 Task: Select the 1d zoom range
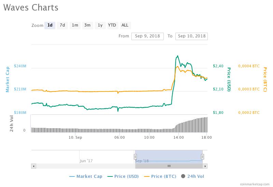pyautogui.click(x=50, y=25)
